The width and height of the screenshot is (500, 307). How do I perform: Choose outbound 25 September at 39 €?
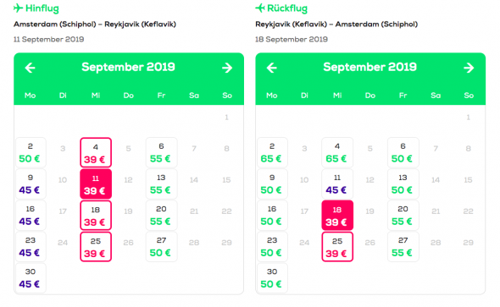(x=96, y=247)
